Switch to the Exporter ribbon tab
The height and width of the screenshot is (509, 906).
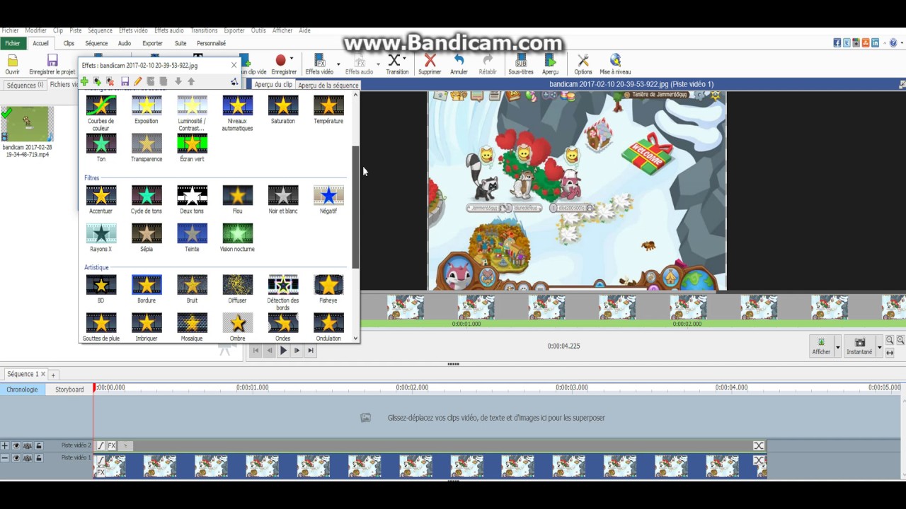tap(152, 43)
